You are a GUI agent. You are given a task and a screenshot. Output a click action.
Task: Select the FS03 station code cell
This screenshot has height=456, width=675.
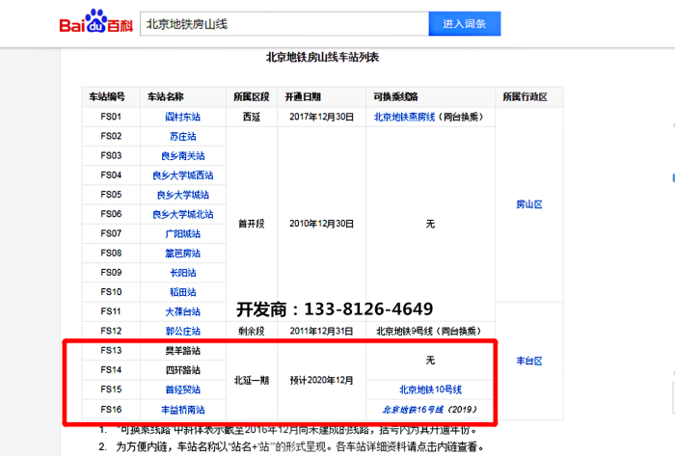coord(111,155)
